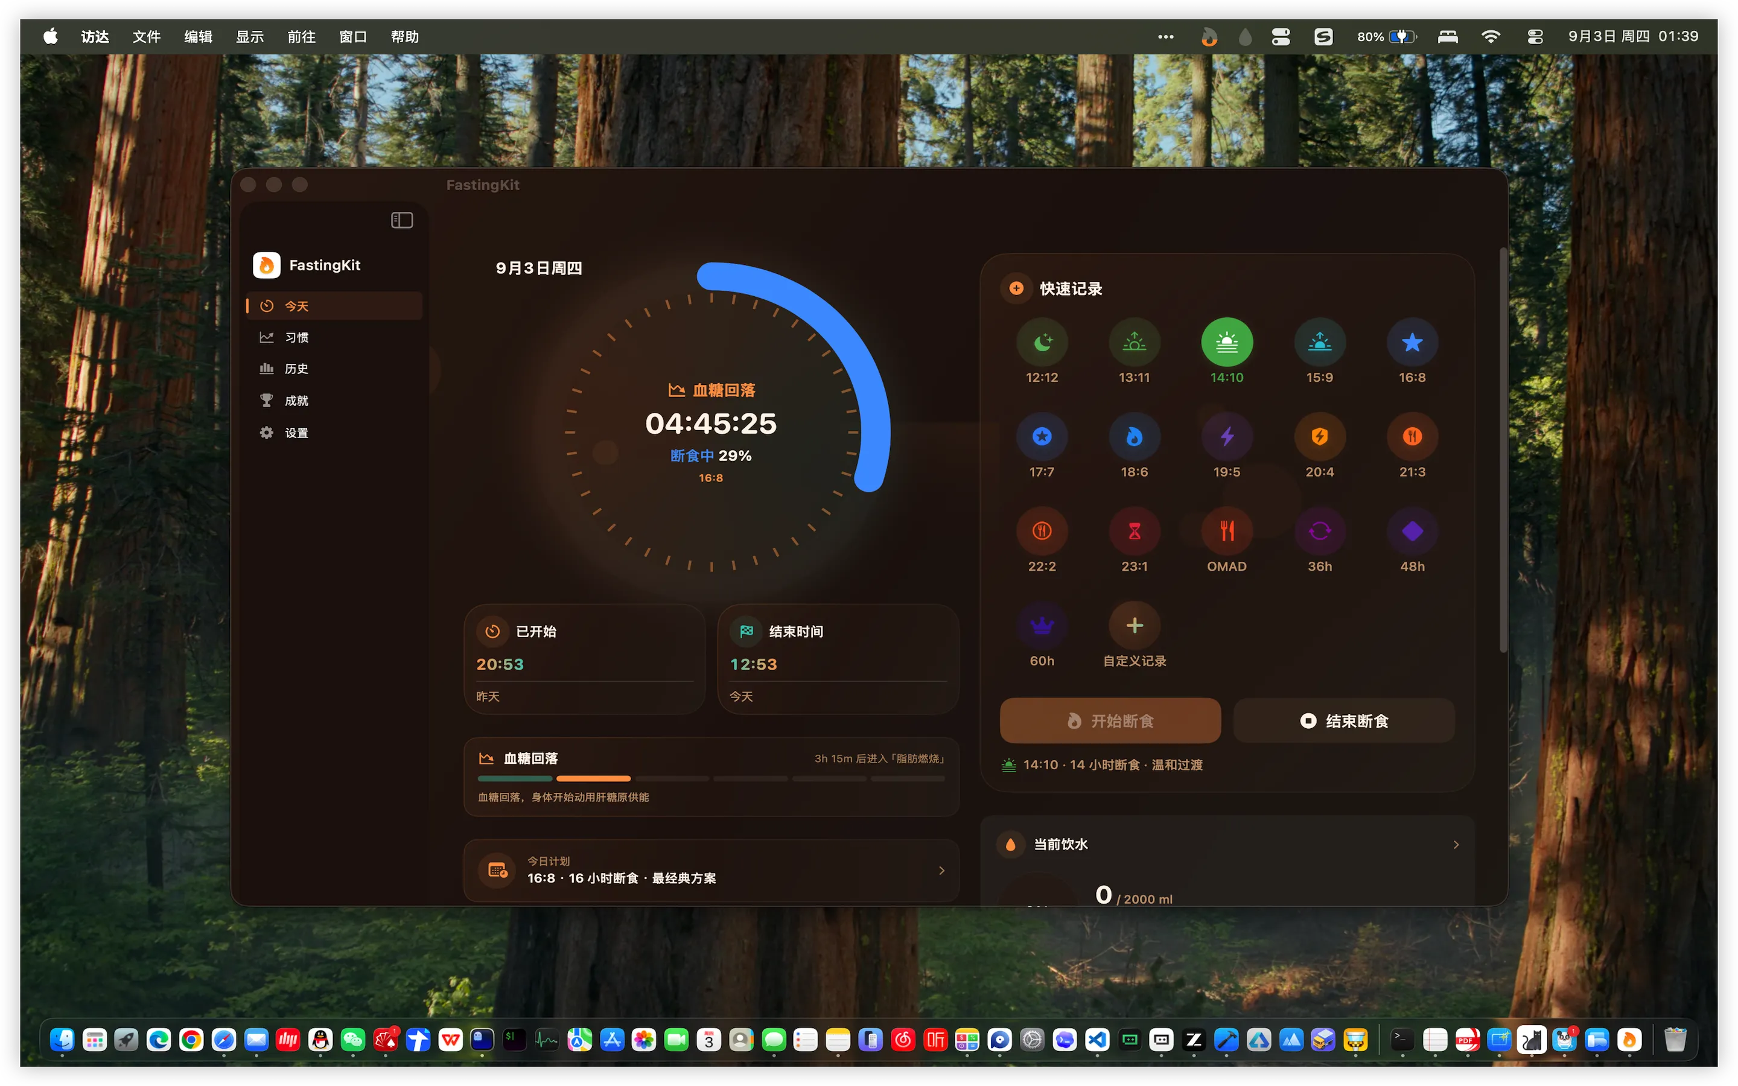Open the 窗口 menu

point(354,37)
